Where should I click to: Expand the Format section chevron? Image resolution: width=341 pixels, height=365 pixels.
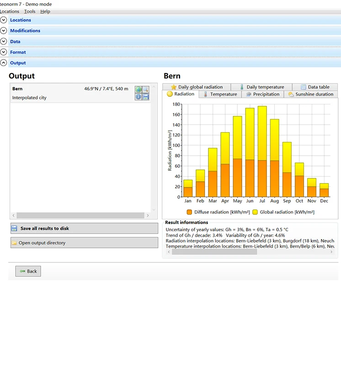point(4,52)
